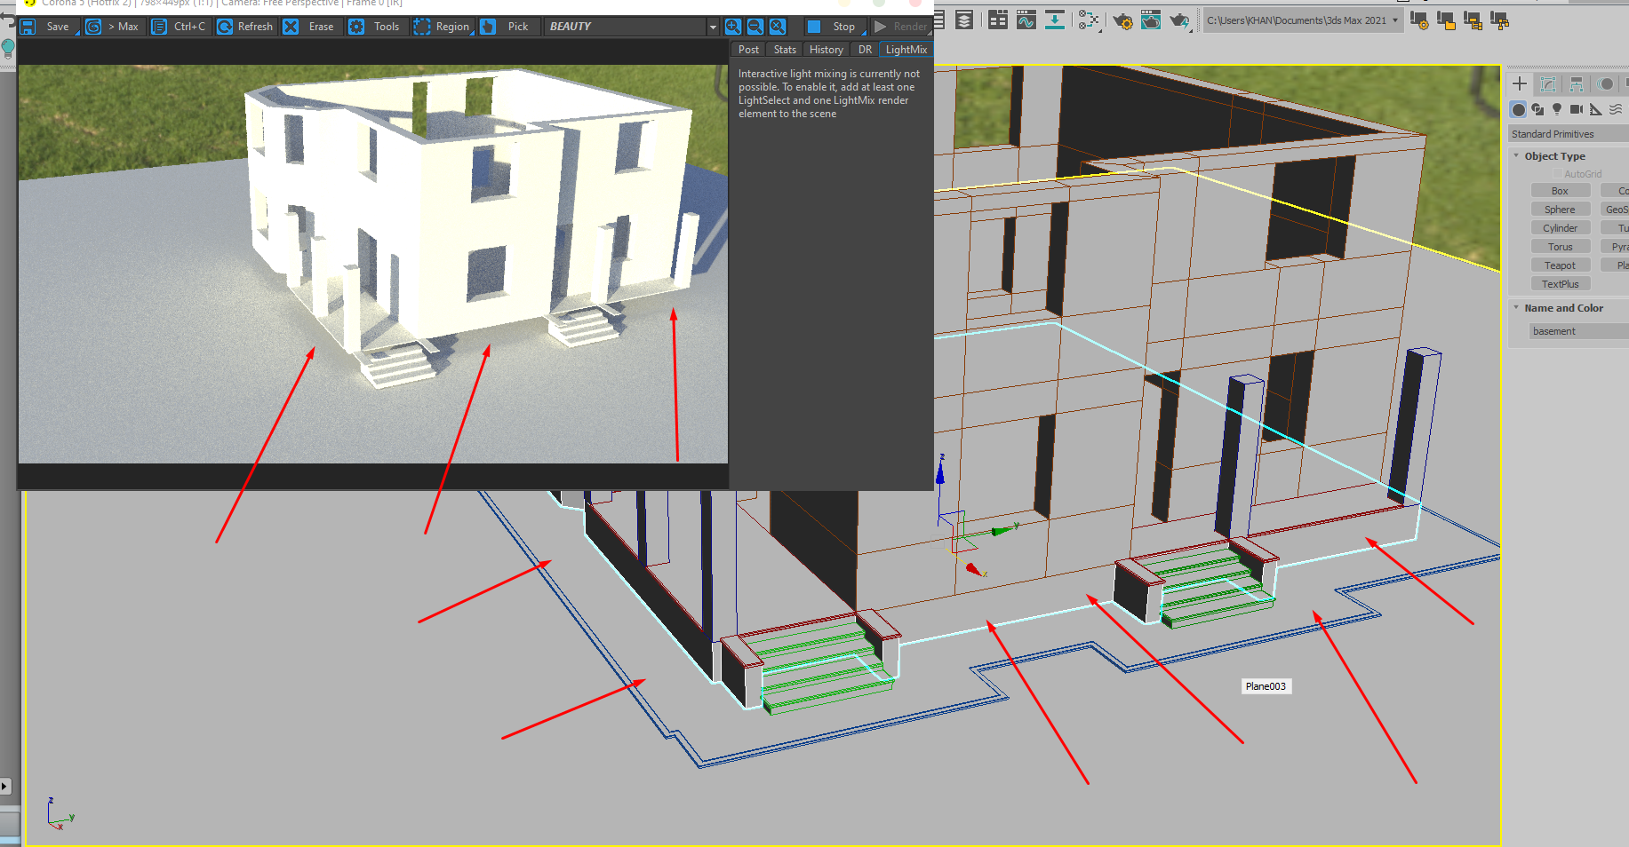
Task: Open the Motion command panel tab
Action: coord(1606,83)
